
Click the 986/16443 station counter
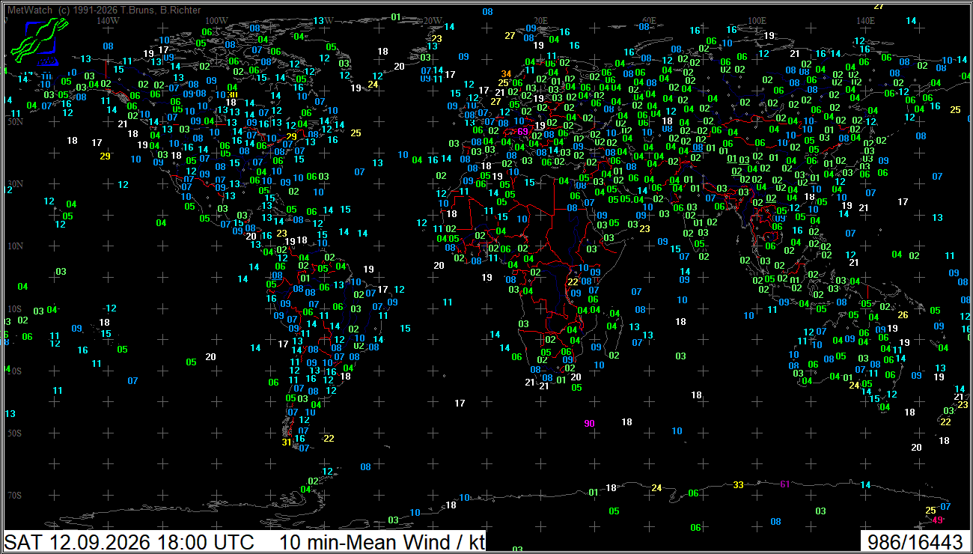coord(915,542)
